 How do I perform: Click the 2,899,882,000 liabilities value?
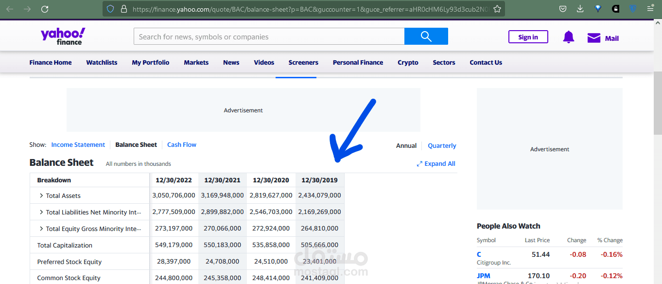pos(222,212)
